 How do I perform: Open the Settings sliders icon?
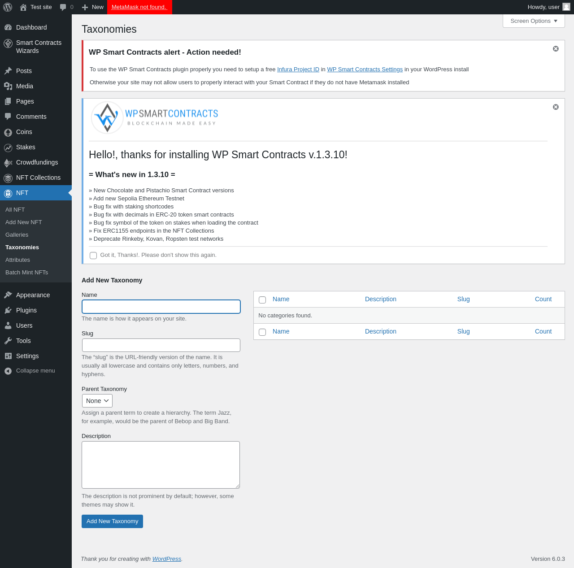click(8, 356)
